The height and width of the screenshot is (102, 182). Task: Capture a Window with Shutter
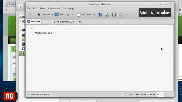(x=84, y=14)
